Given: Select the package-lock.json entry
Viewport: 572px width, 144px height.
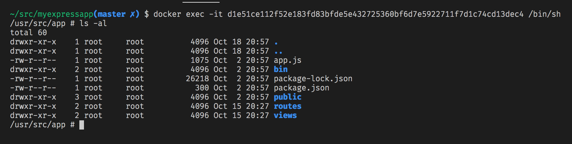Looking at the screenshot, I should (313, 79).
